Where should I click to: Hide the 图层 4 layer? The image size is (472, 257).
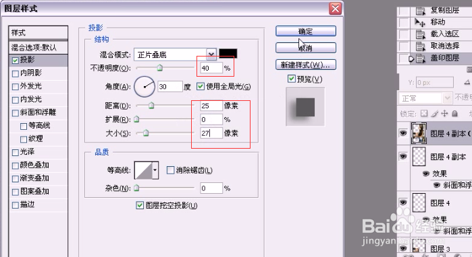coord(403,203)
